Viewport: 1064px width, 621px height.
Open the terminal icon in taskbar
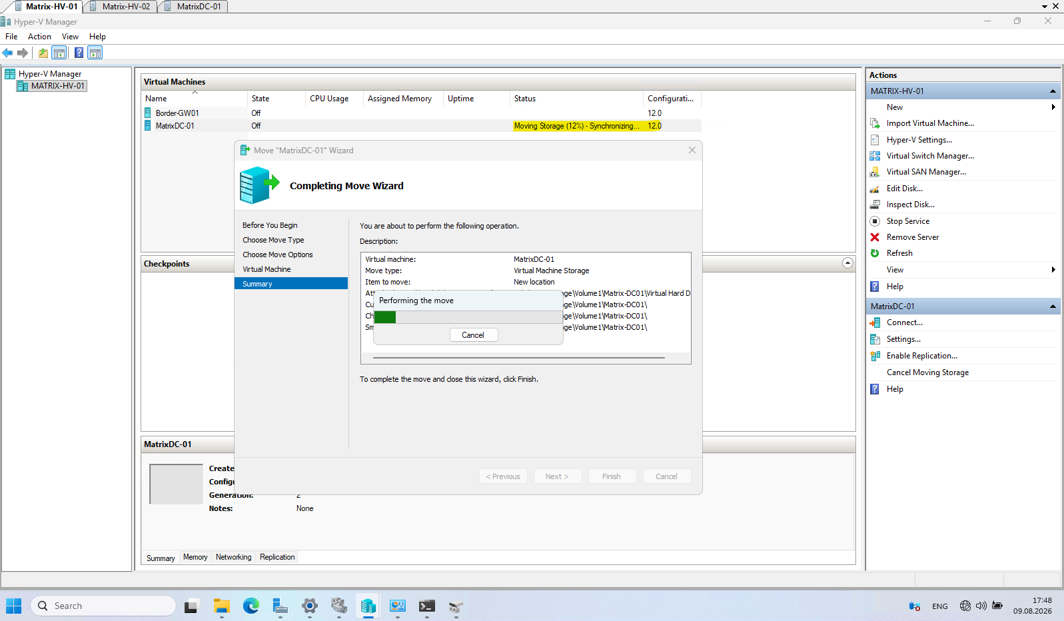tap(426, 606)
